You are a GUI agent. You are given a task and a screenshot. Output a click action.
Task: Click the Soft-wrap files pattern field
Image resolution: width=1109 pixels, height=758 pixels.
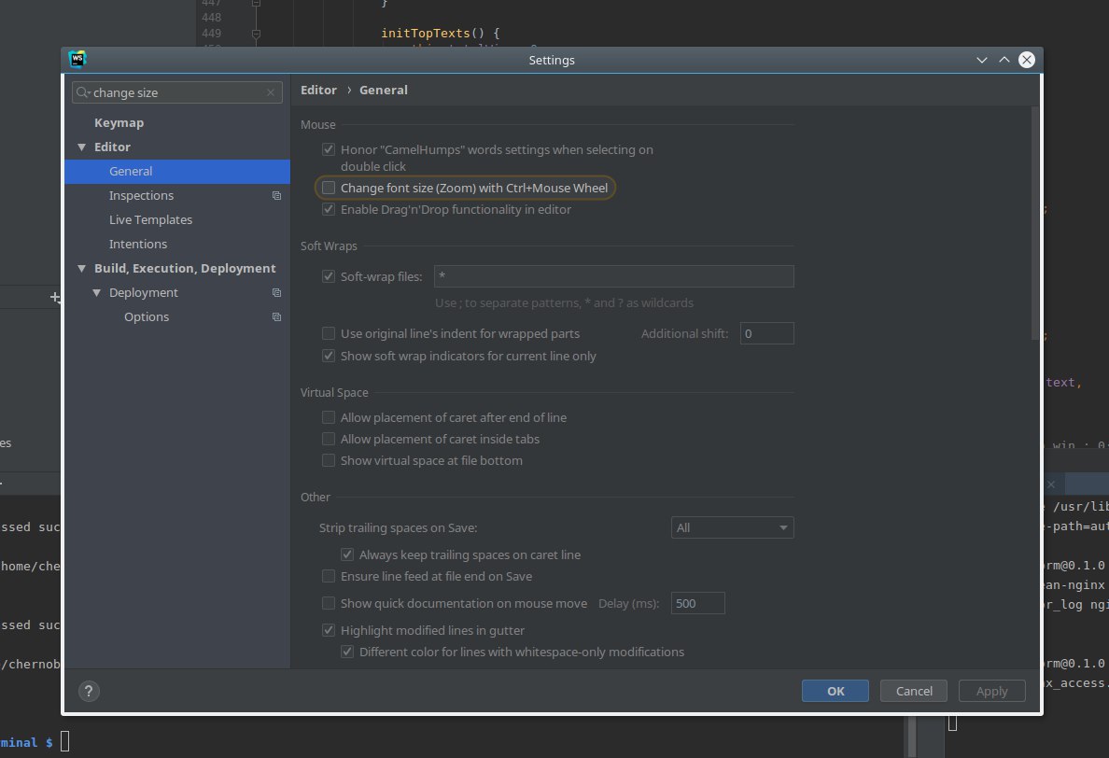(x=614, y=275)
